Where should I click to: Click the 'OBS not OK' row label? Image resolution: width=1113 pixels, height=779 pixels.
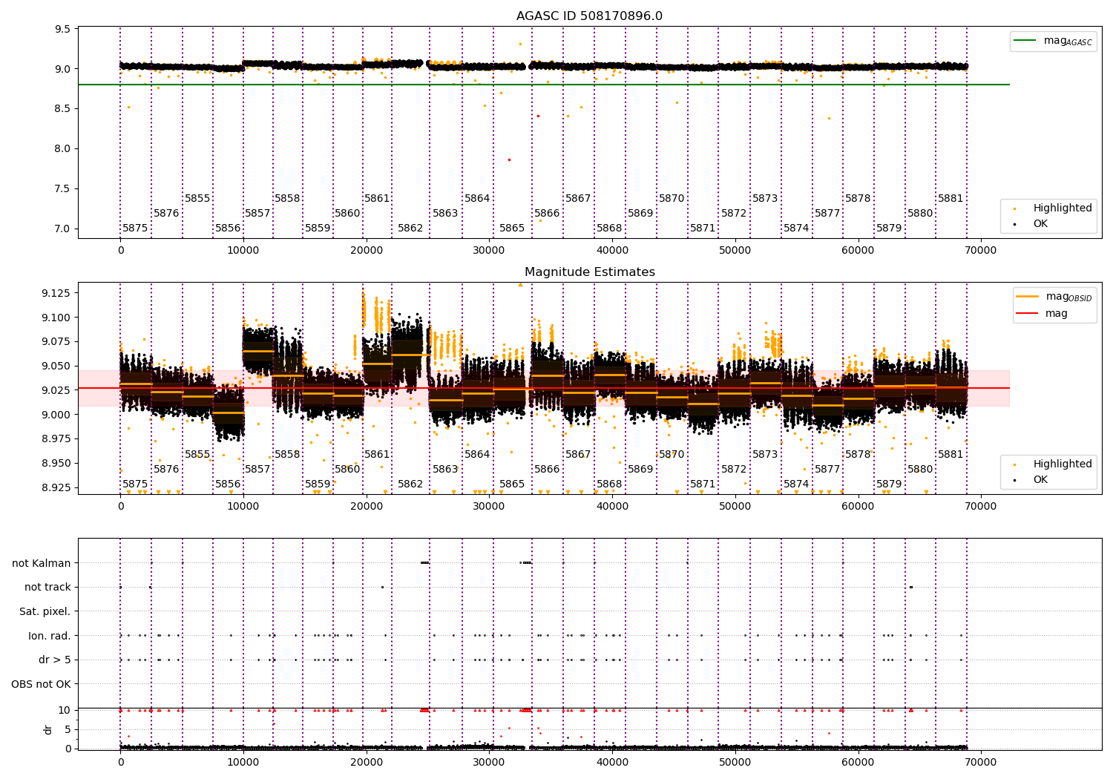pyautogui.click(x=42, y=684)
